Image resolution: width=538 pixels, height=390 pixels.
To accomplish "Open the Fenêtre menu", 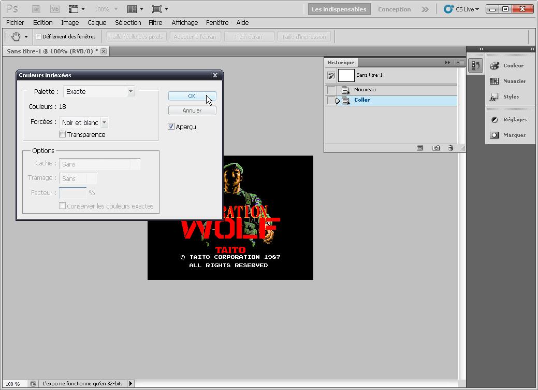I will (217, 23).
